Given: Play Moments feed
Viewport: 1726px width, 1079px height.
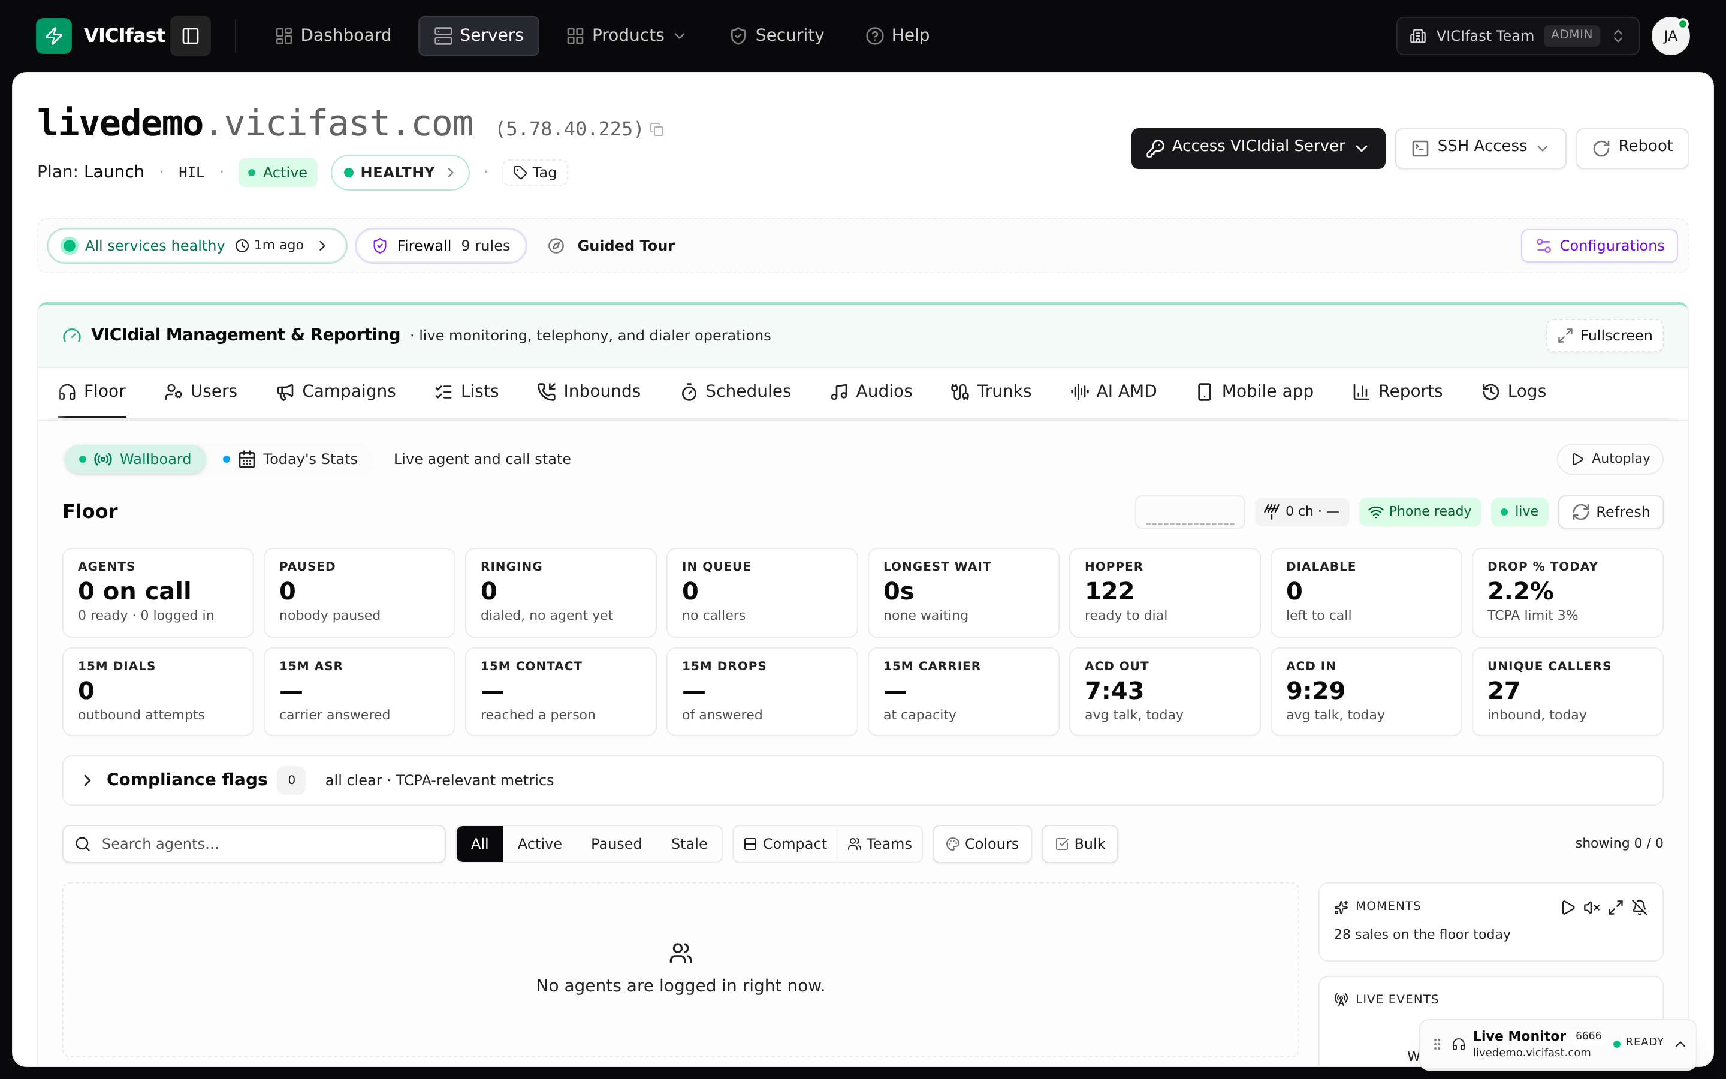Looking at the screenshot, I should point(1567,907).
